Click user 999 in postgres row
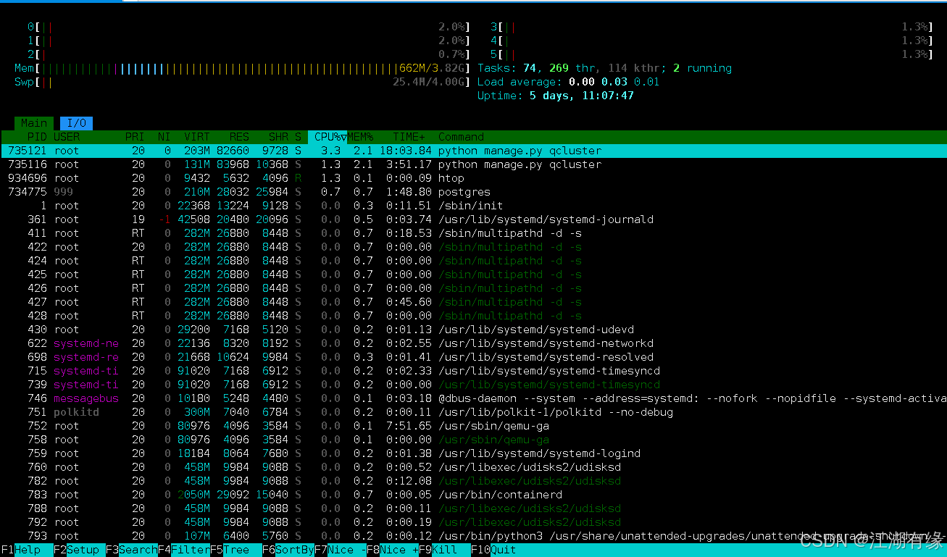The image size is (947, 557). click(x=63, y=192)
